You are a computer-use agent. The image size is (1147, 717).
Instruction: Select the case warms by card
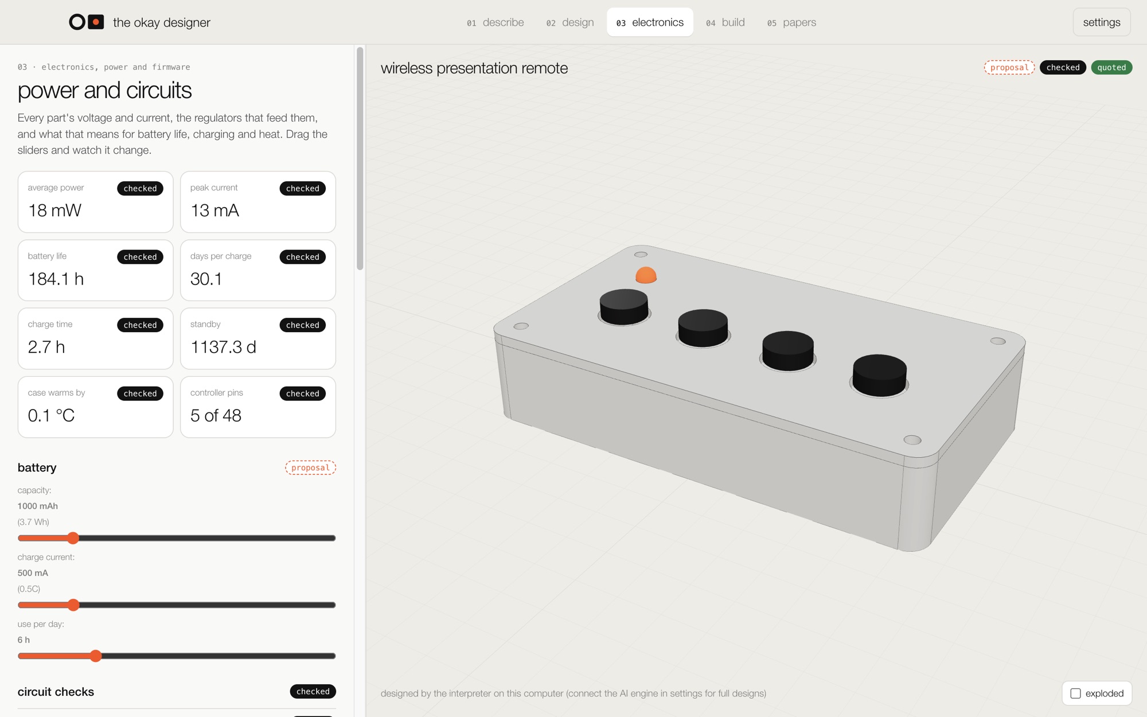[x=96, y=407]
